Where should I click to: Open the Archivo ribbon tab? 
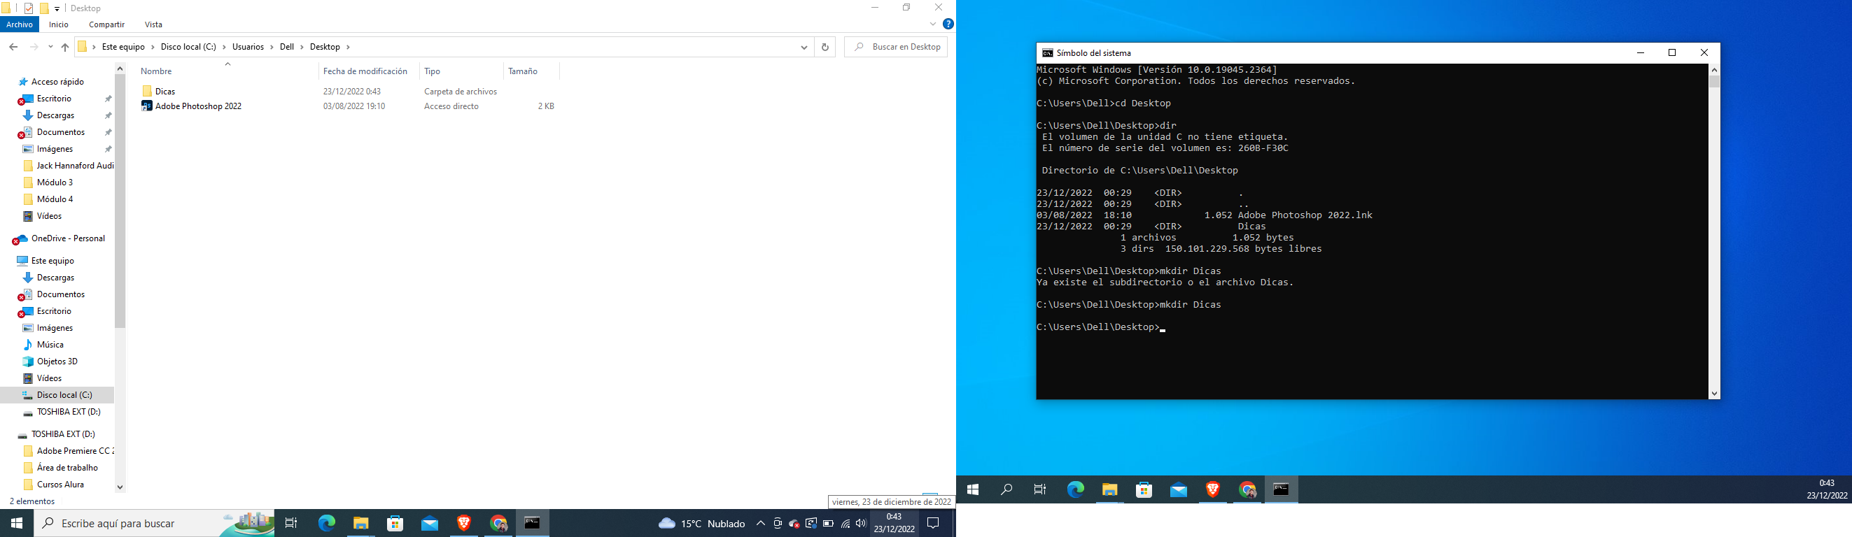click(x=20, y=24)
